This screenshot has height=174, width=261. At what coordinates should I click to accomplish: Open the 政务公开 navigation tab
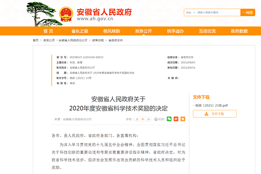(x=144, y=31)
